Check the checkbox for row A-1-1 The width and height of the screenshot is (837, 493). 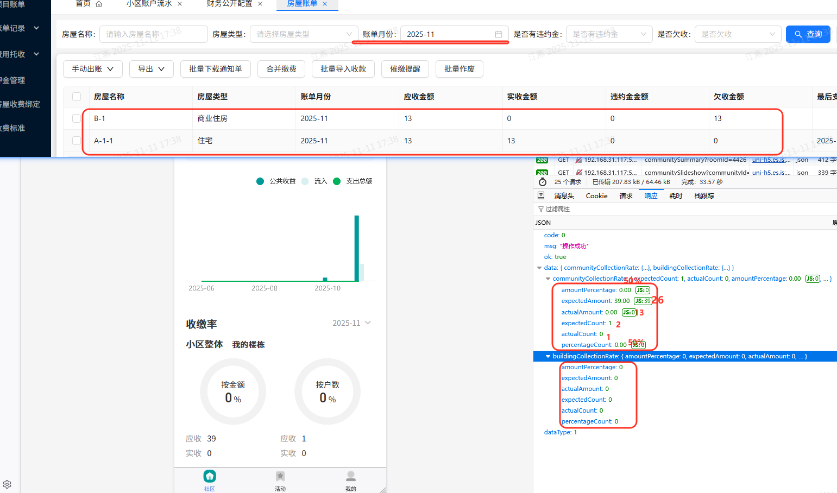[x=77, y=140]
